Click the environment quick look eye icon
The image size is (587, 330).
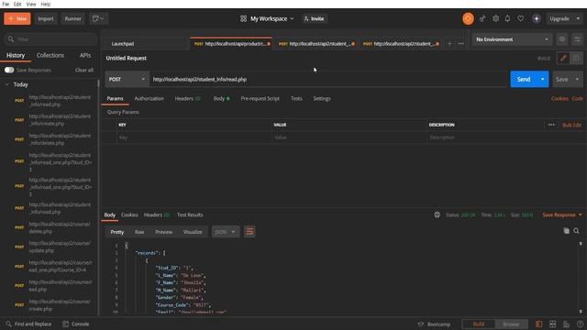point(562,39)
